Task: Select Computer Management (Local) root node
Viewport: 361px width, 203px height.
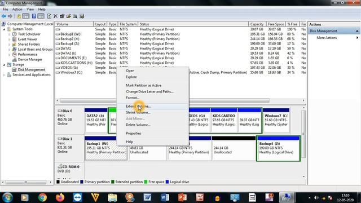Action: [x=30, y=24]
